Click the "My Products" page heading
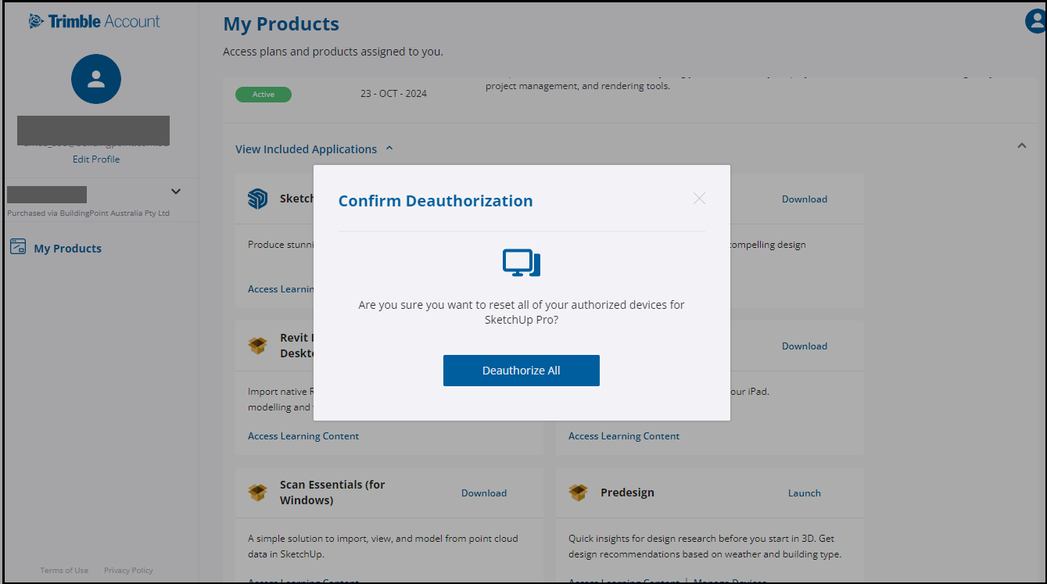Image resolution: width=1047 pixels, height=584 pixels. pos(281,24)
